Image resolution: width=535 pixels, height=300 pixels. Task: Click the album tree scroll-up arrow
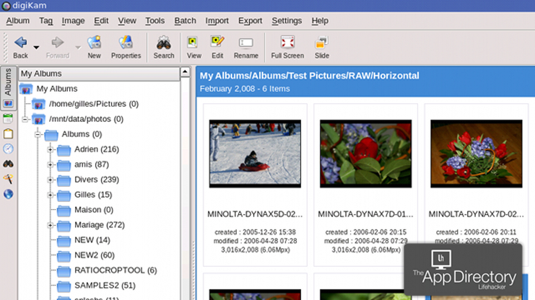(x=185, y=72)
